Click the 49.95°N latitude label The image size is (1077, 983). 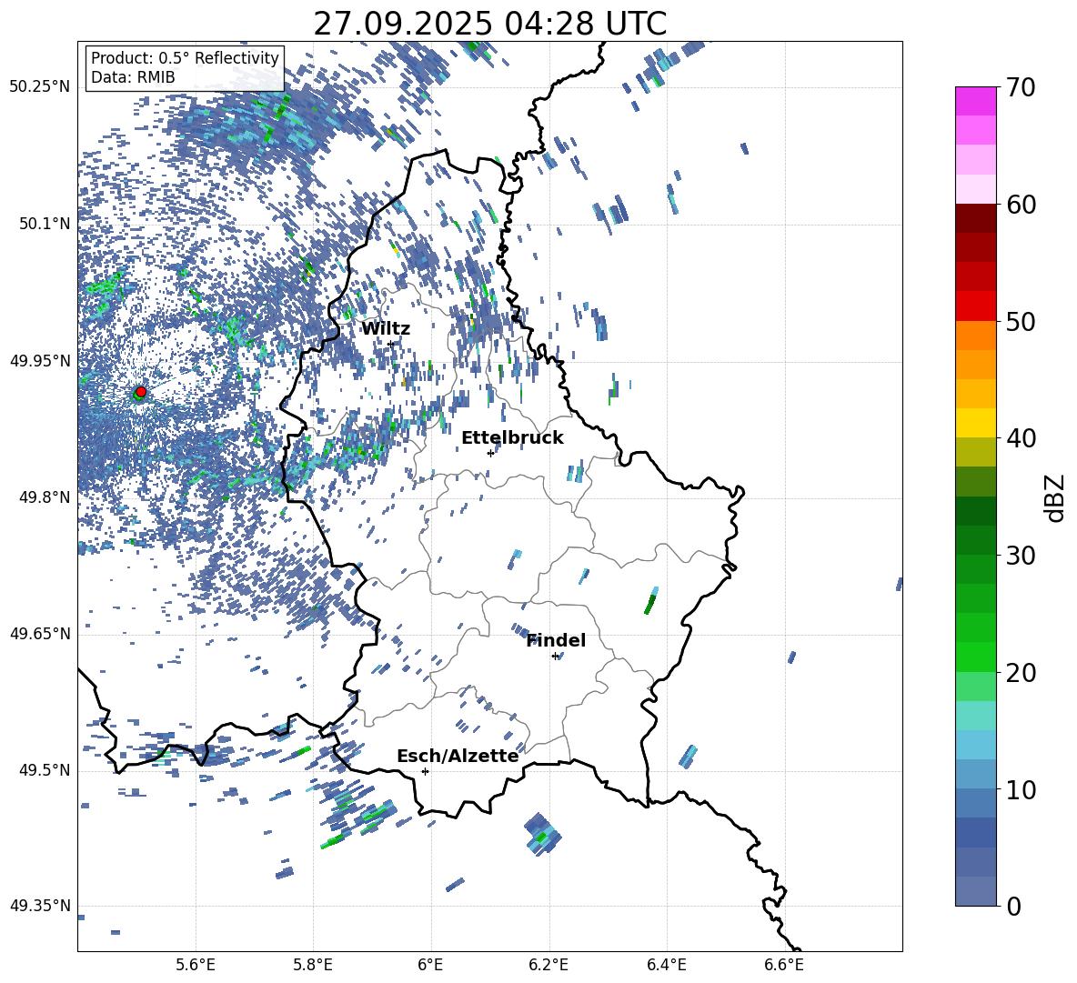[x=40, y=361]
